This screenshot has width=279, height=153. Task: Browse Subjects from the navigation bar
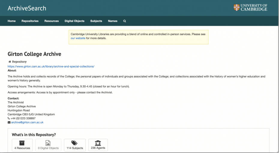[96, 21]
